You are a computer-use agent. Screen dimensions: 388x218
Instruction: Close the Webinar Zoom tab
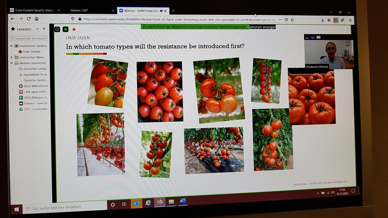click(x=166, y=11)
